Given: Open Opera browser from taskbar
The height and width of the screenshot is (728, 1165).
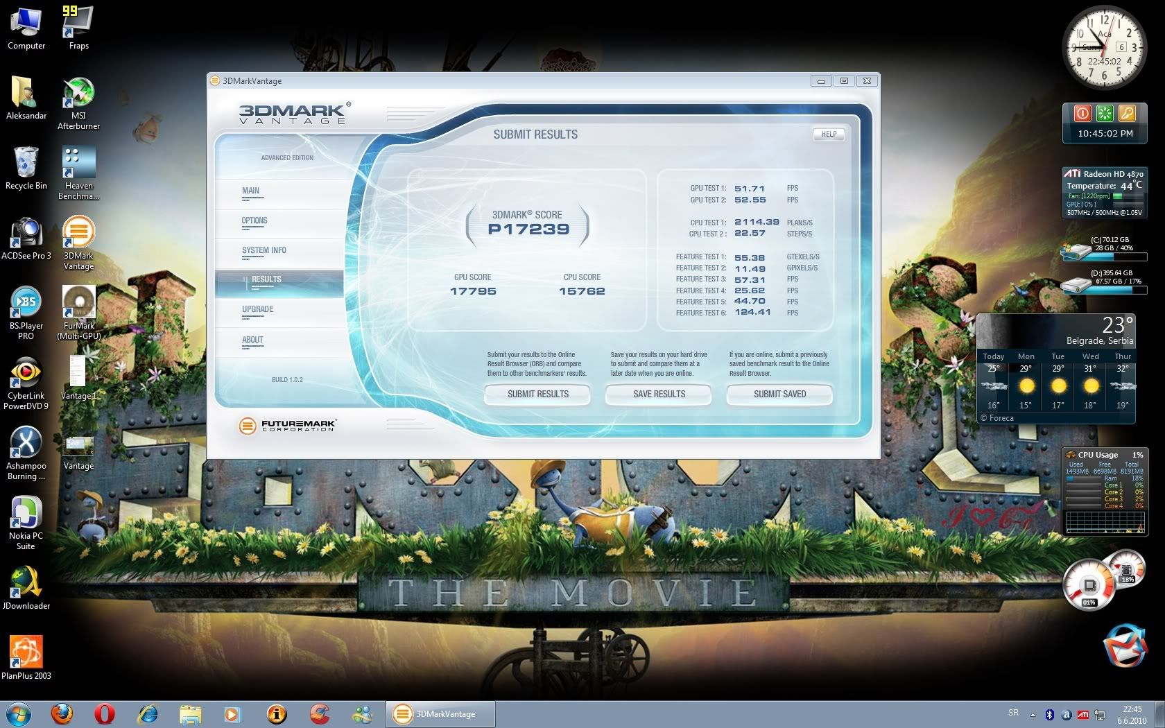Looking at the screenshot, I should pos(105,713).
